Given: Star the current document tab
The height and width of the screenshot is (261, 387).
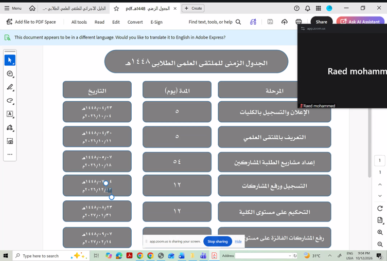Looking at the screenshot, I should (116, 9).
